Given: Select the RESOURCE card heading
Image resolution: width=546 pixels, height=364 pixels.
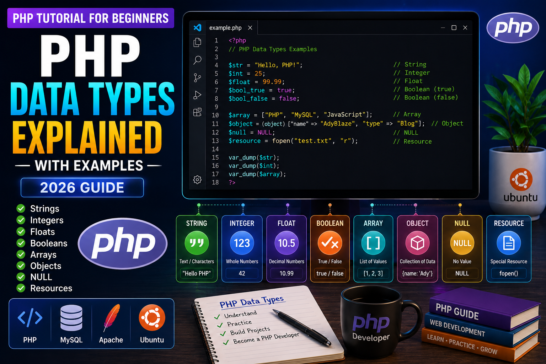Looking at the screenshot, I should tap(509, 223).
